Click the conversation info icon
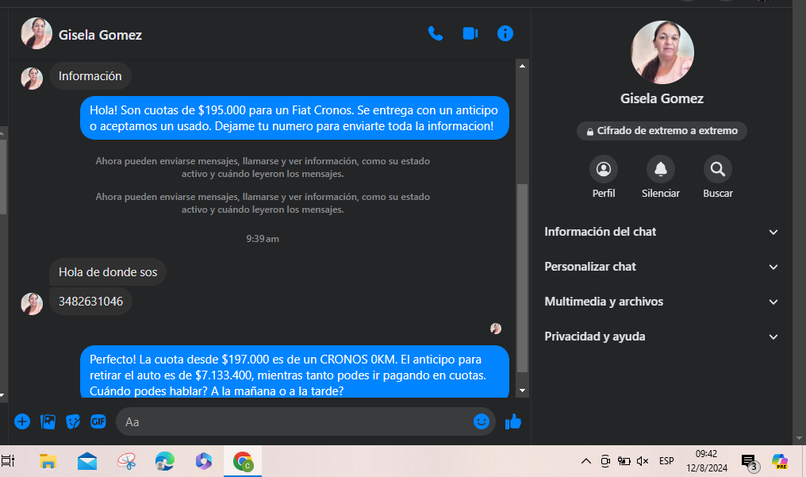Image resolution: width=806 pixels, height=477 pixels. pos(505,33)
